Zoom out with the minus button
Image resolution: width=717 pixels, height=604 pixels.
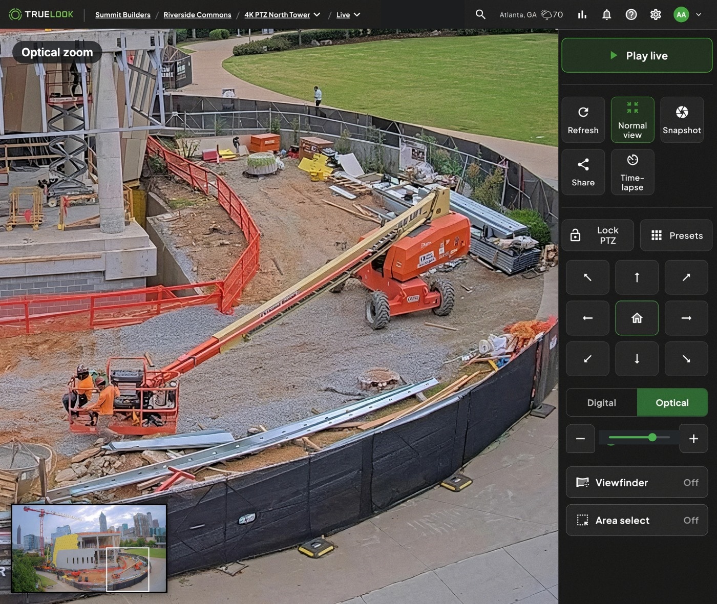coord(580,439)
